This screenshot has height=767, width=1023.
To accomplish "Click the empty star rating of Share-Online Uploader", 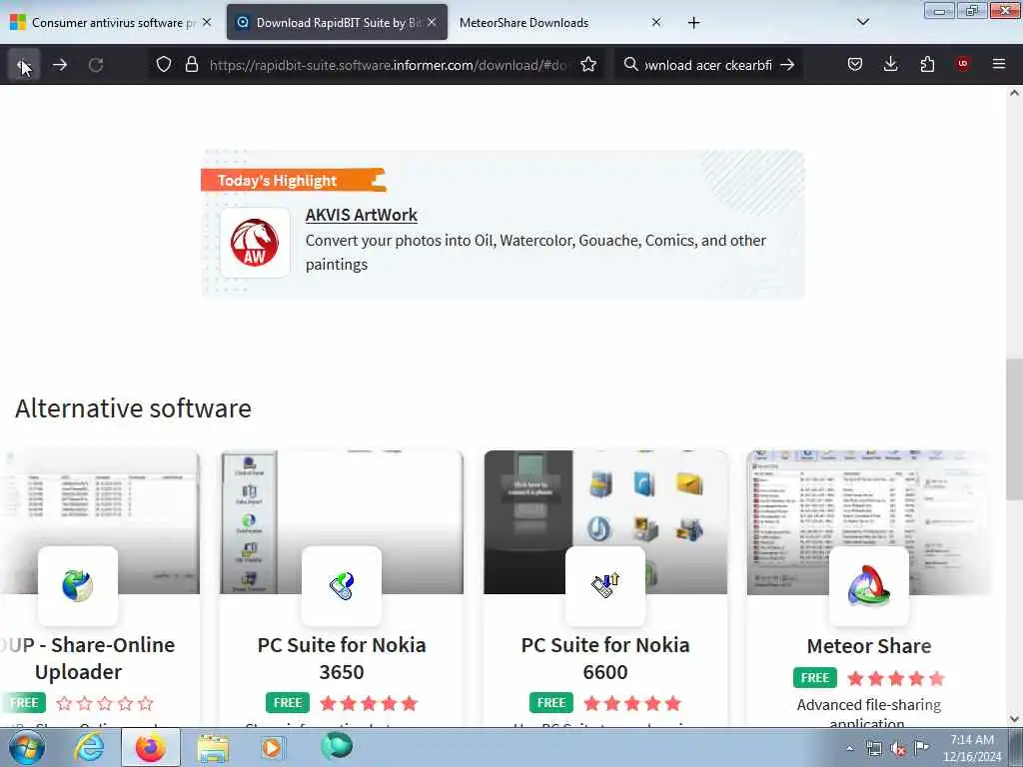I will click(x=105, y=704).
